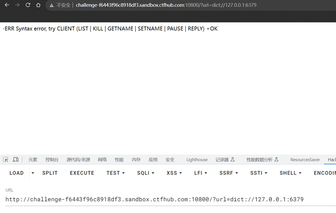
Task: Reload the page with refresh icon
Action: 28,5
